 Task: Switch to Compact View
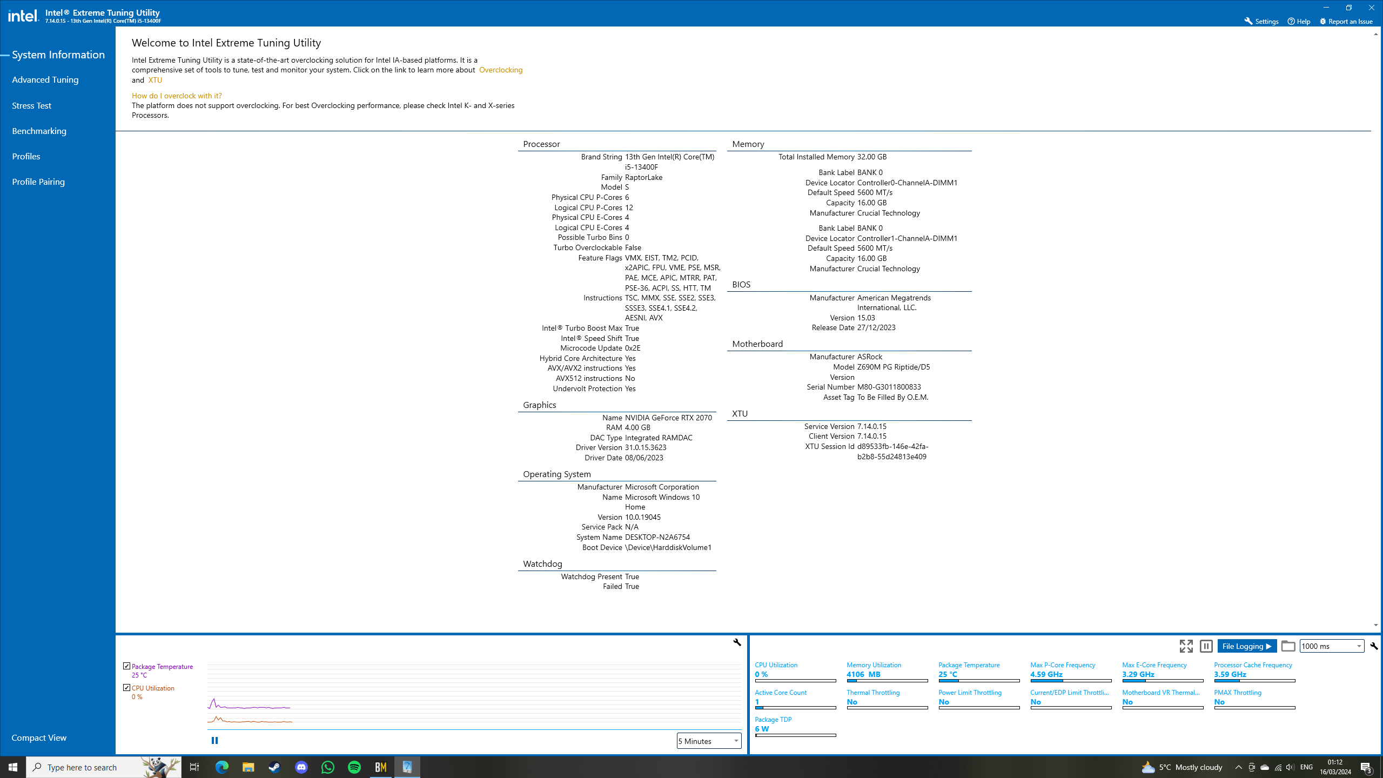pyautogui.click(x=39, y=737)
